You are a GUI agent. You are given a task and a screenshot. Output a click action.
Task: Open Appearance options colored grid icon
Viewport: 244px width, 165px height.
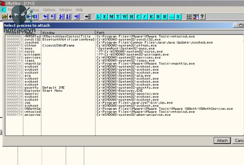[x=196, y=17]
